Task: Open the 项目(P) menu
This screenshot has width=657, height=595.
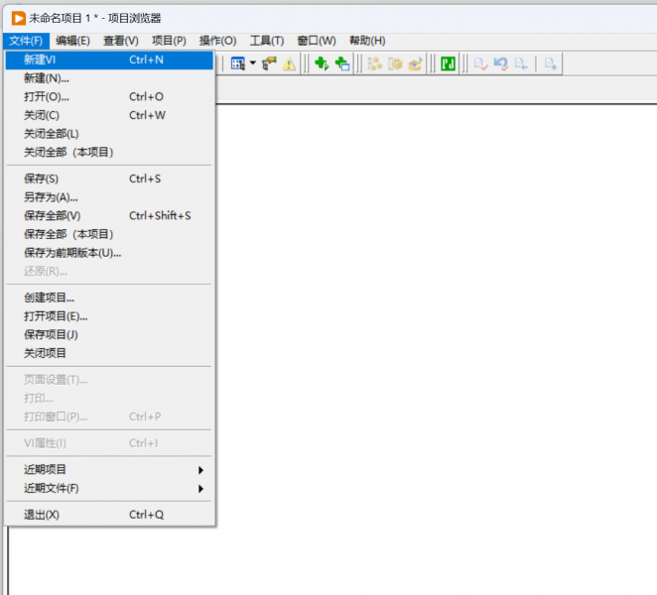Action: (169, 41)
